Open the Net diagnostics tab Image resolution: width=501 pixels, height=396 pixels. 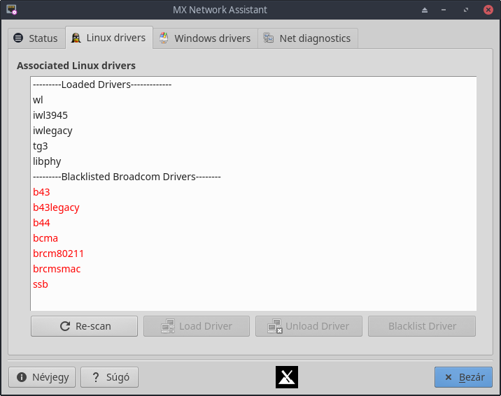point(307,38)
